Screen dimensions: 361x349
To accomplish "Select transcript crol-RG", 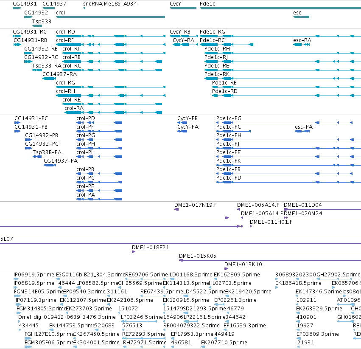I will click(x=111, y=87).
